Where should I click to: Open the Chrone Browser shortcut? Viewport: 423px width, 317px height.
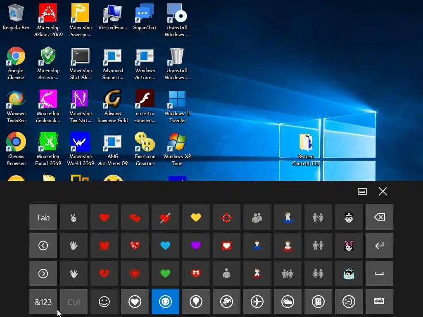pyautogui.click(x=16, y=149)
